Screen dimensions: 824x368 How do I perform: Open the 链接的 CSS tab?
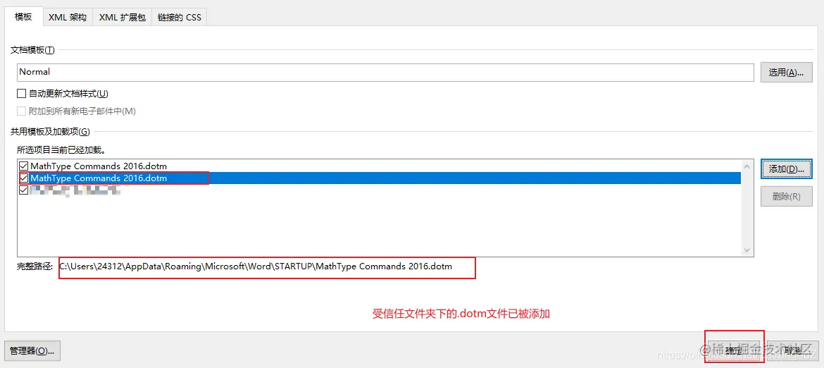(x=179, y=18)
